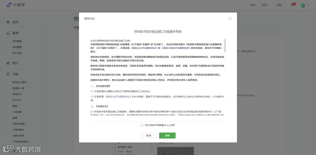
Task: Open 微信支付 in the sidebar
Action: tap(17, 94)
